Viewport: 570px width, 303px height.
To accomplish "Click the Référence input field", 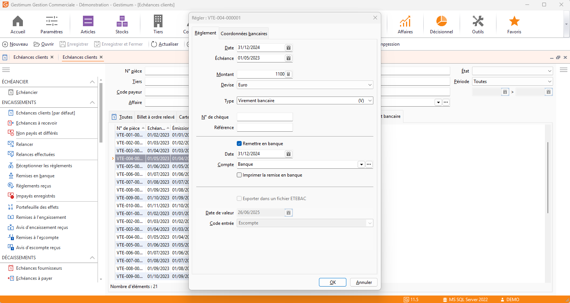I will coord(265,127).
